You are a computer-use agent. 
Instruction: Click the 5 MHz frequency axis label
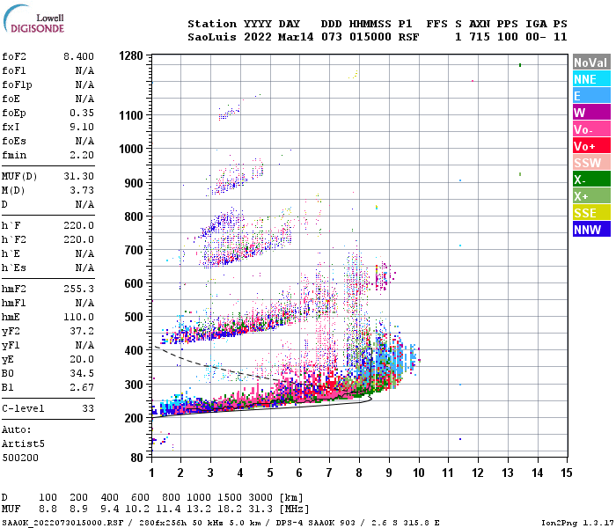click(x=270, y=473)
